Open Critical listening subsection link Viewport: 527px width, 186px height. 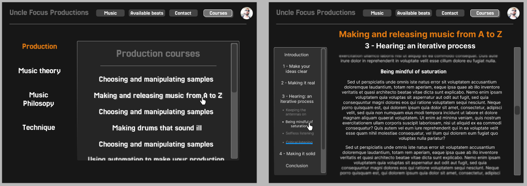(299, 142)
